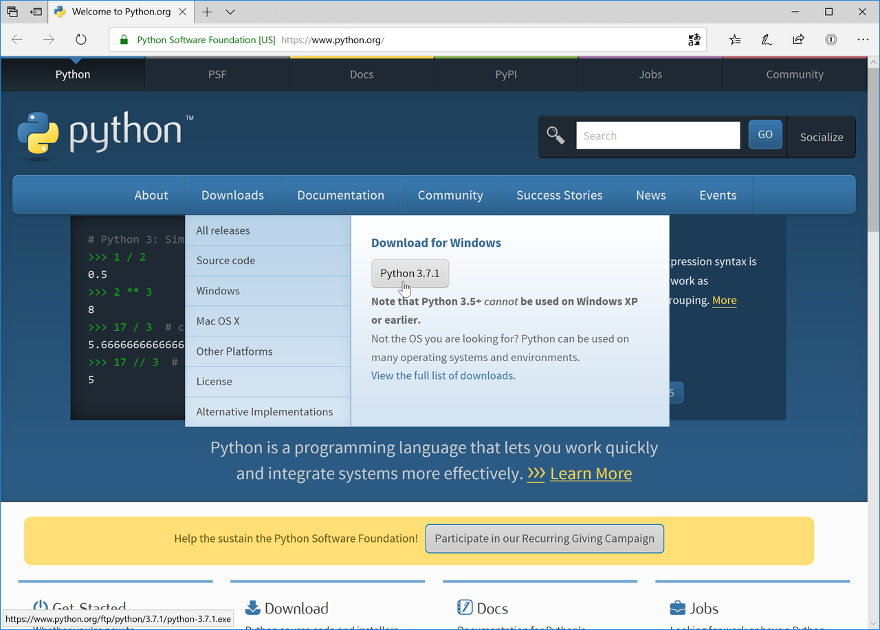Click the HTTPS padlock icon in address bar
Viewport: 880px width, 630px height.
click(x=124, y=40)
